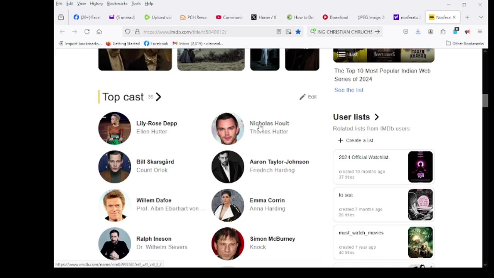
Task: Open the picture translate icon in address bar
Action: pos(288,32)
